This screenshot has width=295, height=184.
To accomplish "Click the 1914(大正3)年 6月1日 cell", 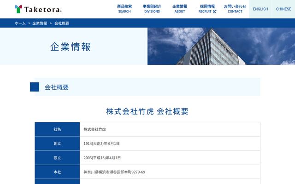I will click(x=170, y=144).
